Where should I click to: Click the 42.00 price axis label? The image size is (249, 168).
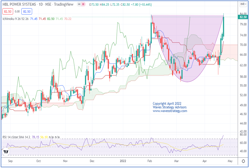coord(243,131)
